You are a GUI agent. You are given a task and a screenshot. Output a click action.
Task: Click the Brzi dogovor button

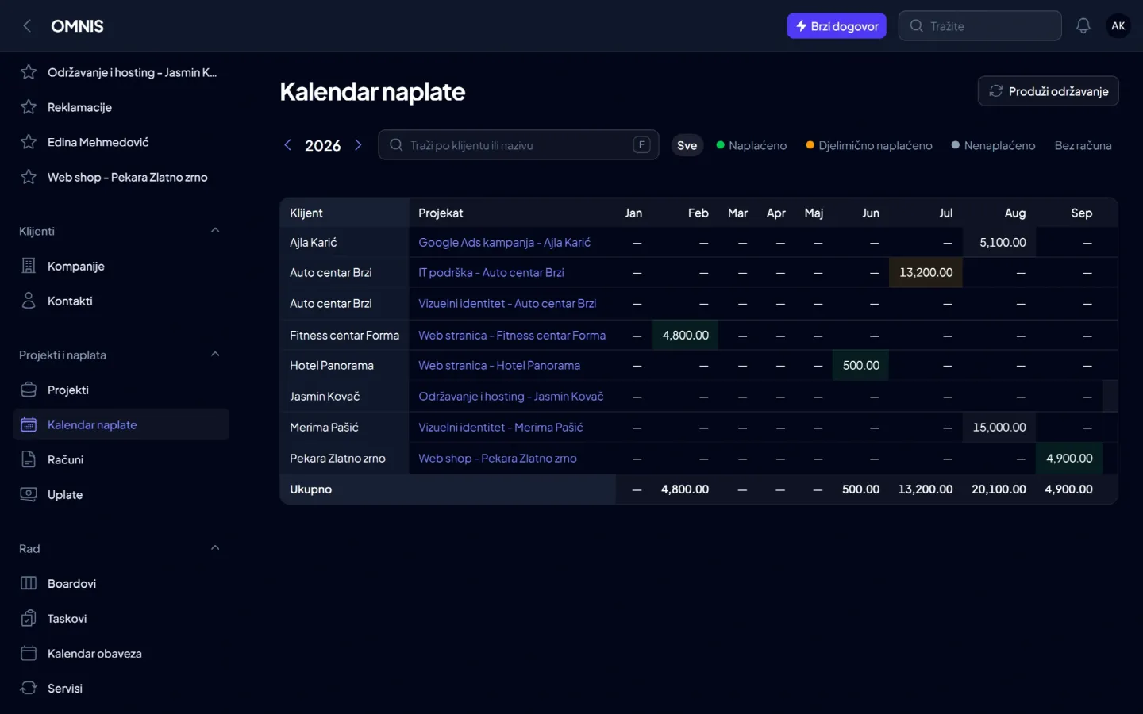837,26
